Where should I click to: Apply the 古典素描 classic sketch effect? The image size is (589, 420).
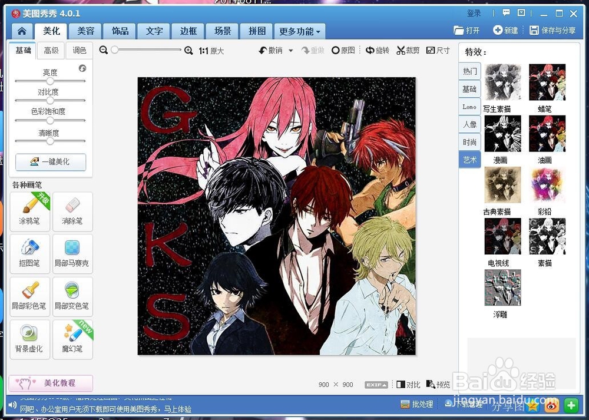point(502,185)
